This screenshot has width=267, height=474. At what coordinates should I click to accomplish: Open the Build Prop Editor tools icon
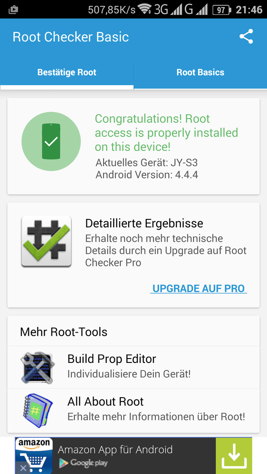click(x=37, y=368)
